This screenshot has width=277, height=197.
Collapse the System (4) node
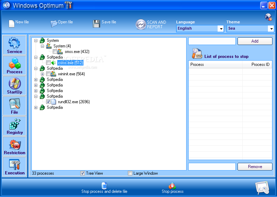(42, 46)
